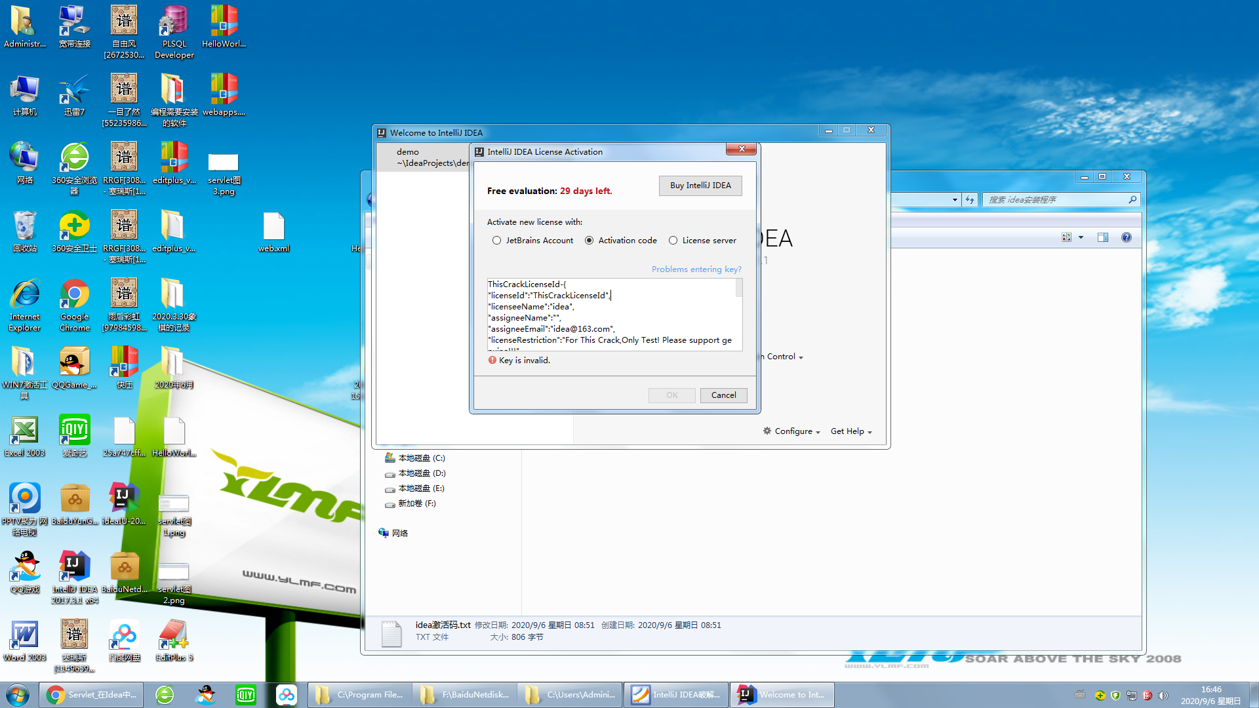Viewport: 1259px width, 708px height.
Task: Open the Configure dropdown in the Welcome window
Action: (x=791, y=431)
